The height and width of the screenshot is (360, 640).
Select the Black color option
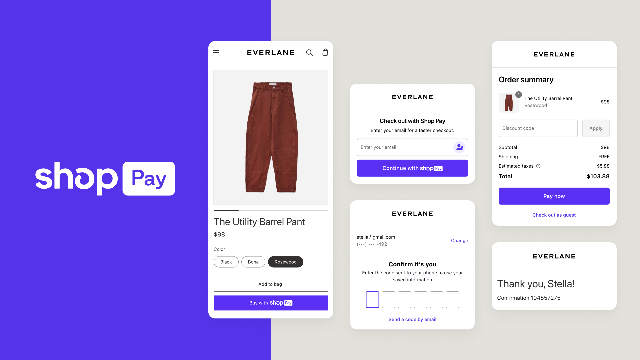pyautogui.click(x=225, y=262)
